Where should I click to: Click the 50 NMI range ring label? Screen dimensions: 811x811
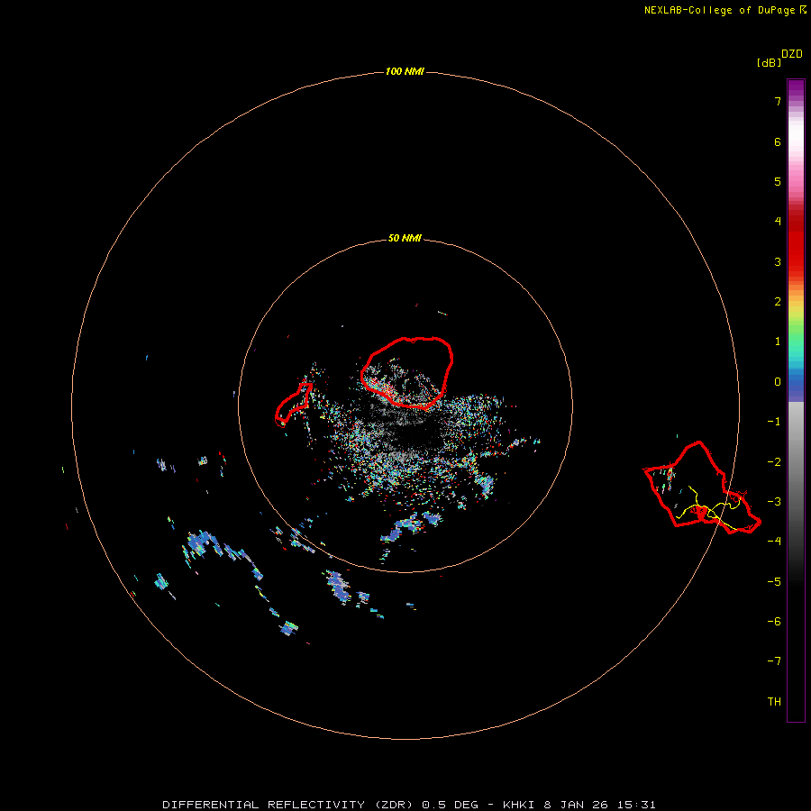(405, 239)
